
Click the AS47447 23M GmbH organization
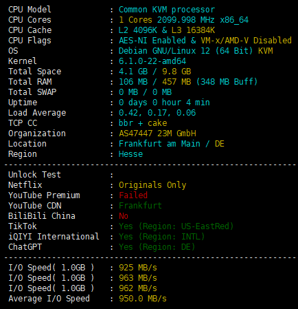click(x=157, y=134)
